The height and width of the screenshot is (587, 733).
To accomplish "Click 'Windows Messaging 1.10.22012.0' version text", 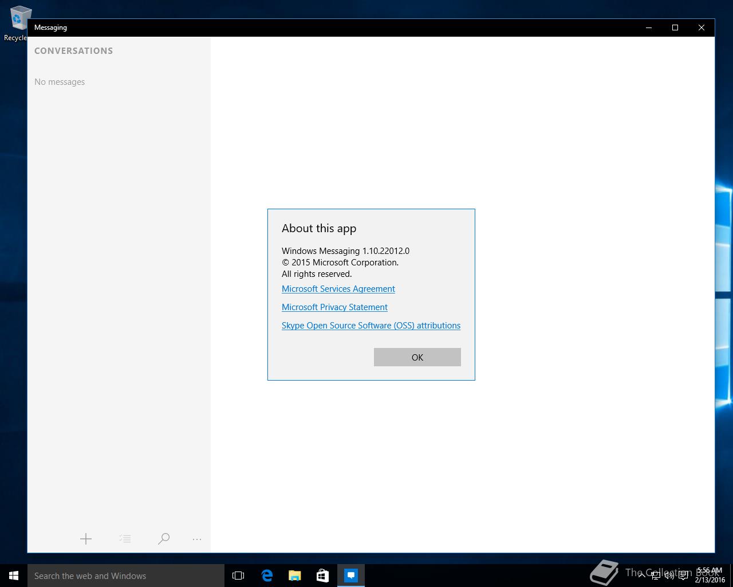I will (x=345, y=251).
